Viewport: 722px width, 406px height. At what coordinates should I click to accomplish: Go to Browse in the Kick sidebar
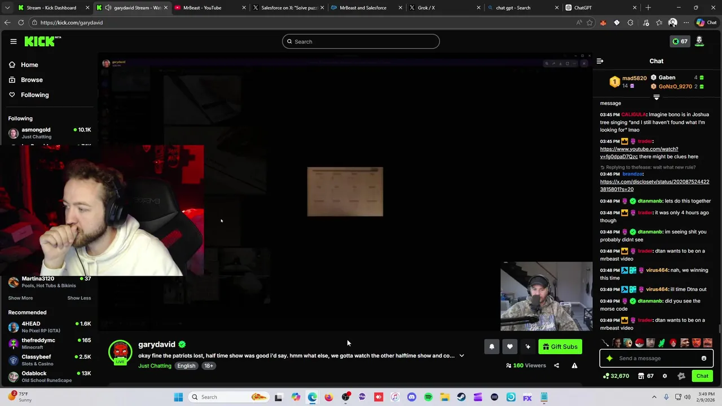coord(25,80)
